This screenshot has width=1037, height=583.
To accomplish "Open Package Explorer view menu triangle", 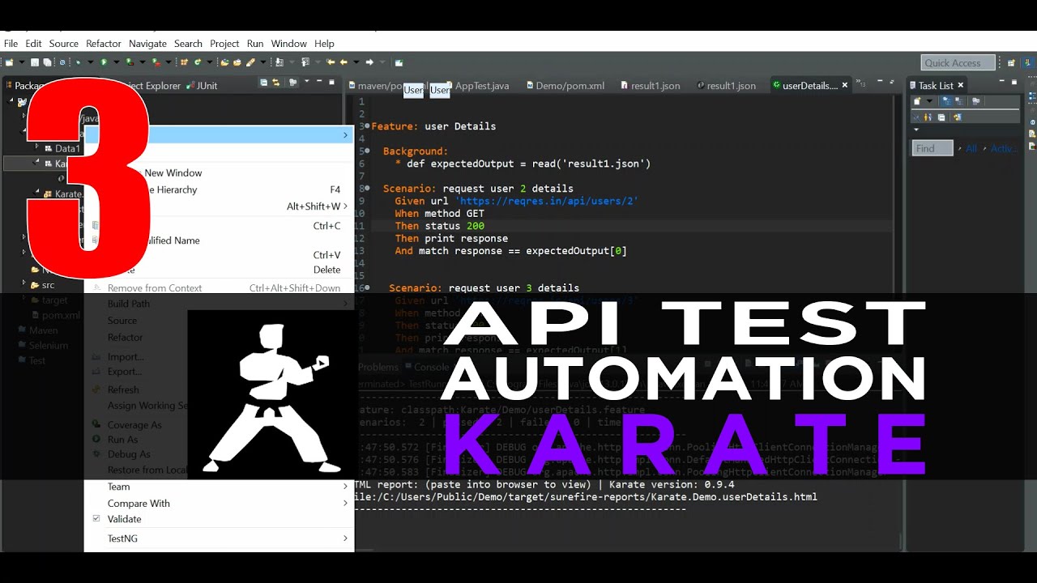I will [x=306, y=82].
